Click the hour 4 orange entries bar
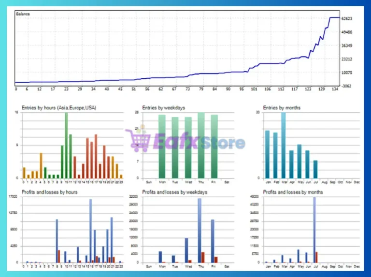Viewport: 371px width, 277px height. [x=41, y=165]
